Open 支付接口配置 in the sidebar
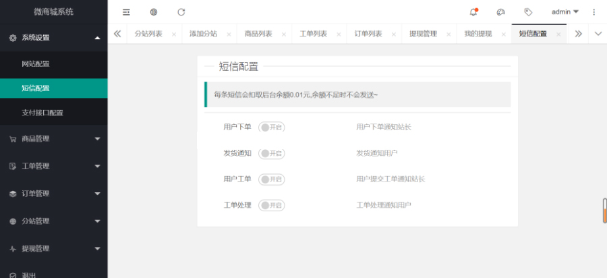This screenshot has height=278, width=607. click(x=42, y=113)
